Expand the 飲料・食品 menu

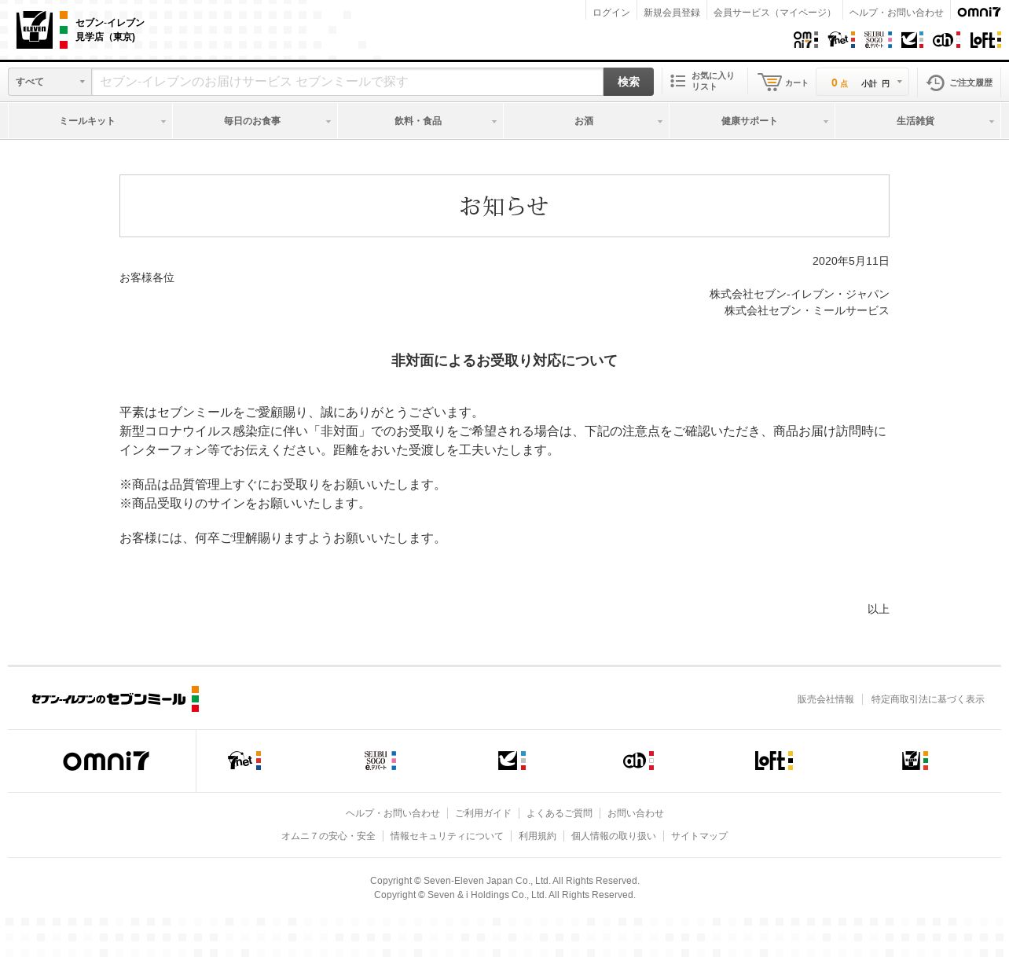(x=420, y=121)
